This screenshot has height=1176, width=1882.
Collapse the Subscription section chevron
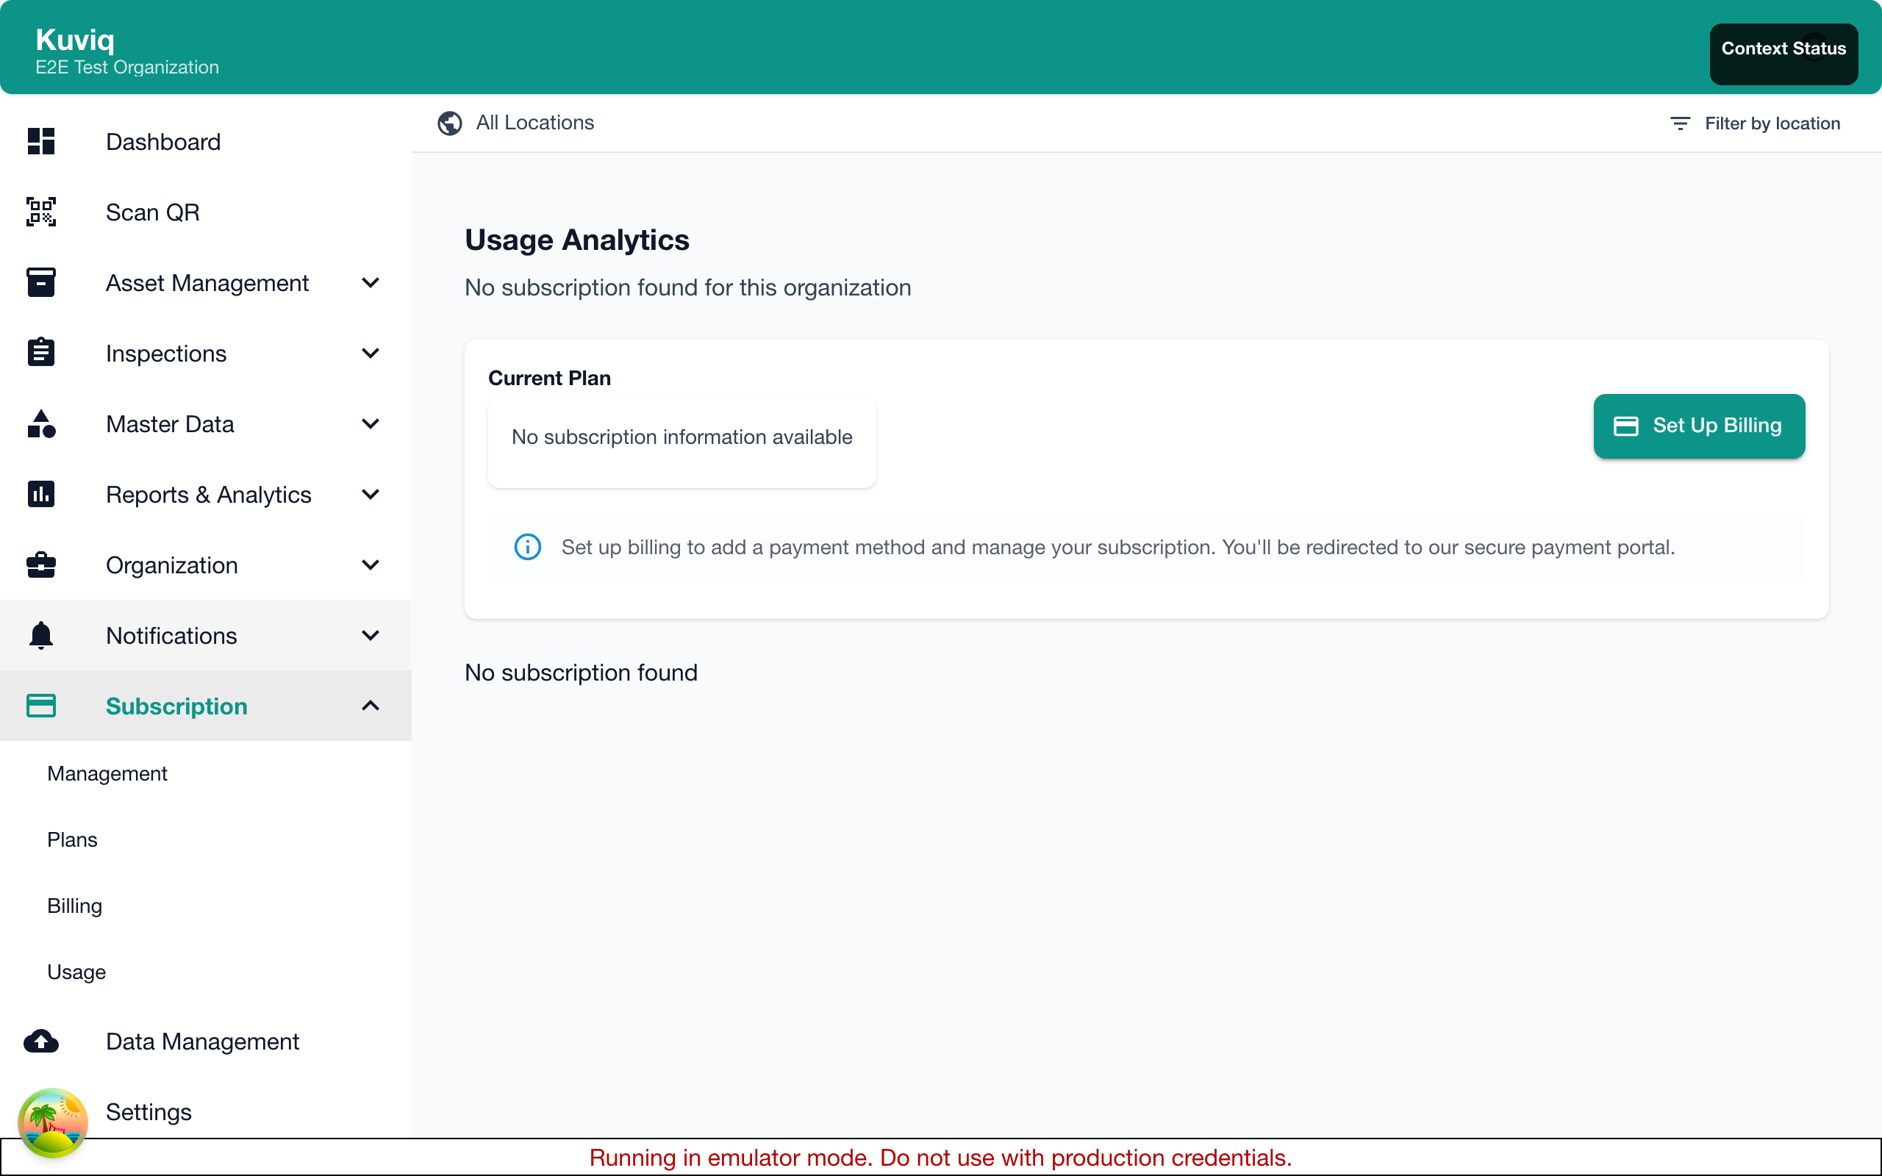(371, 706)
